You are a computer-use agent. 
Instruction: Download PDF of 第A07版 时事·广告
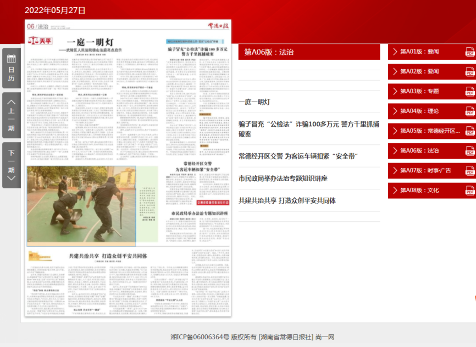(x=470, y=171)
